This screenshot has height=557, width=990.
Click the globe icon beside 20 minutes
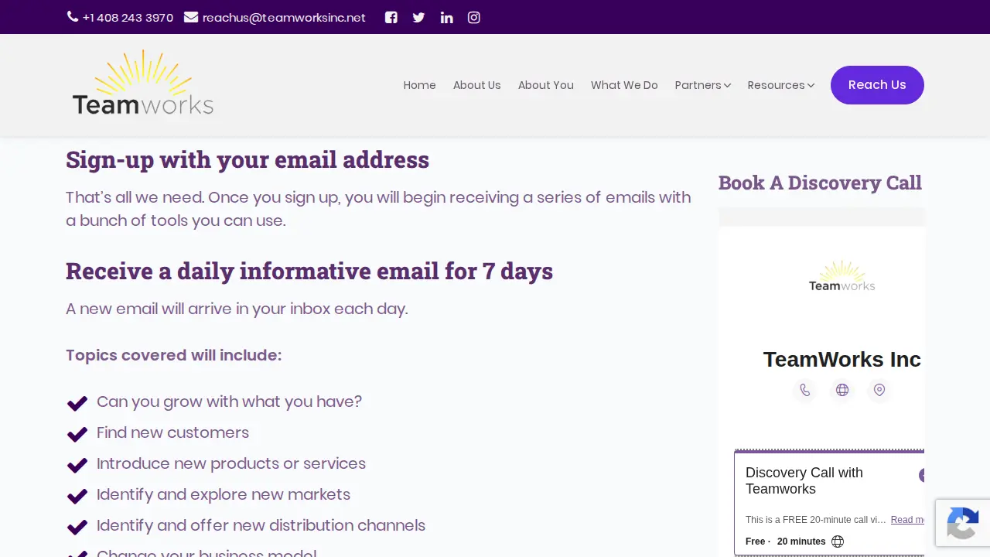[838, 542]
